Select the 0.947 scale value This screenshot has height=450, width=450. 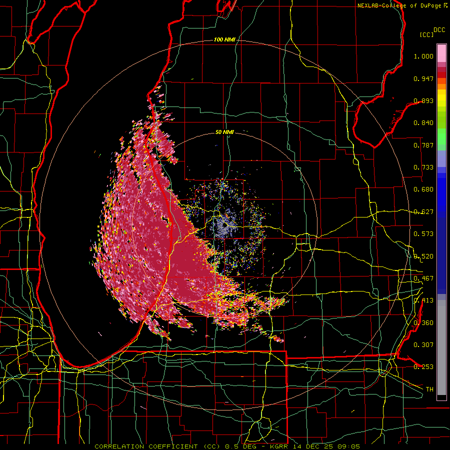[x=423, y=78]
